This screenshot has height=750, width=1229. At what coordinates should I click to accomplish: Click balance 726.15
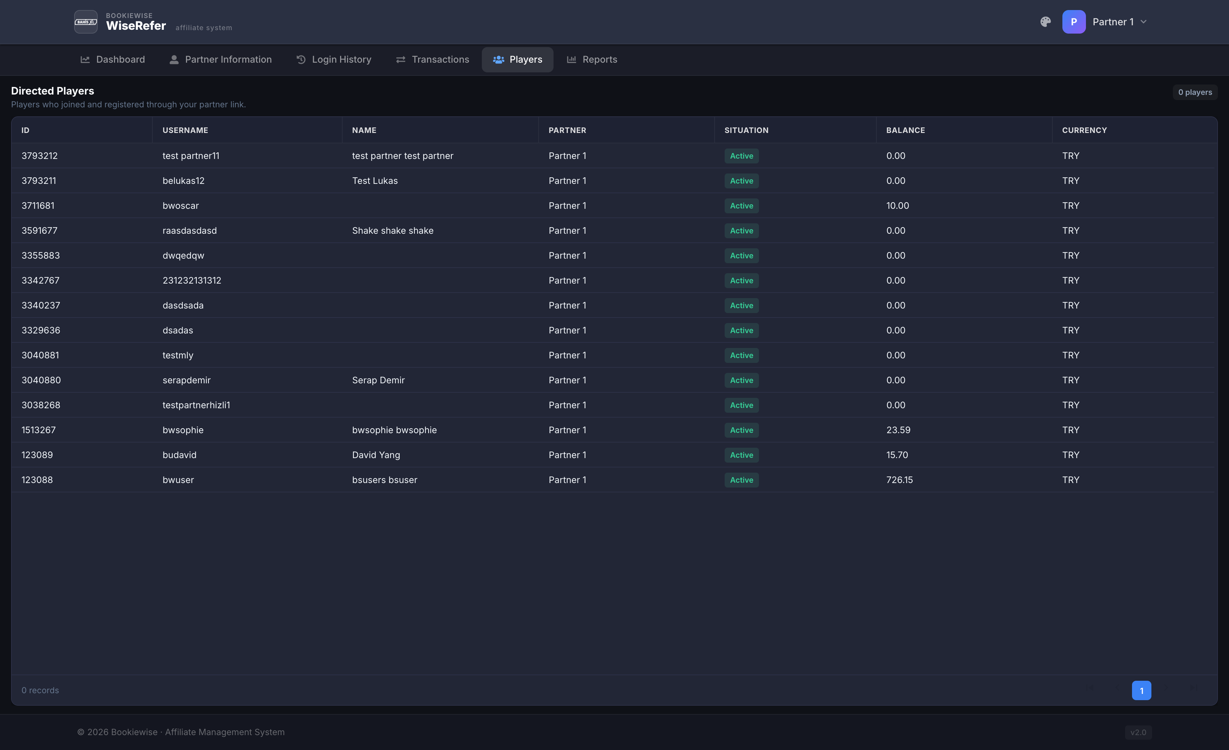[x=899, y=480]
